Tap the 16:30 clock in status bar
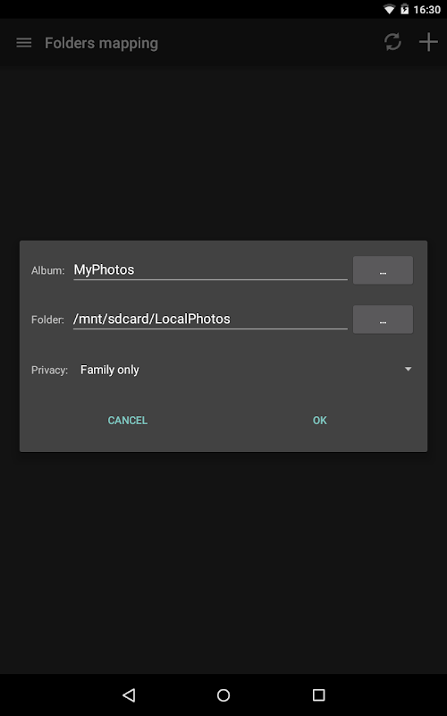447x716 pixels. coord(427,10)
